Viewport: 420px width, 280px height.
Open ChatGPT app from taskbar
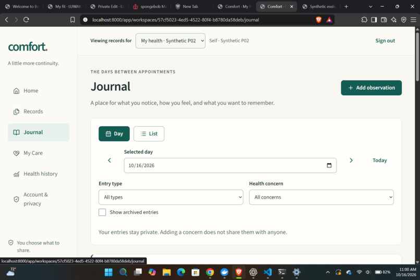pyautogui.click(x=253, y=272)
